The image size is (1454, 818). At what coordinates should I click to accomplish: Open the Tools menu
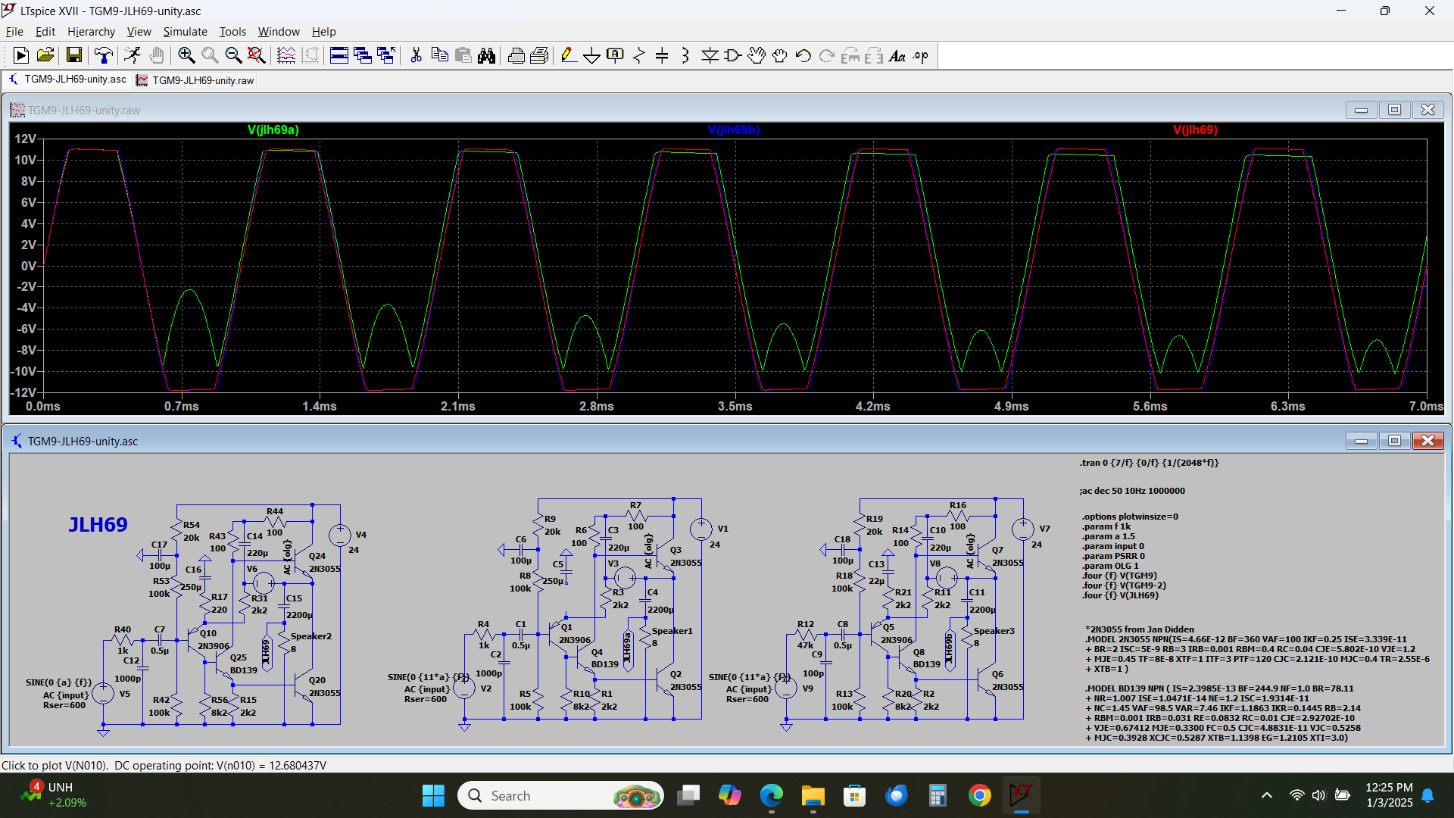pos(232,31)
